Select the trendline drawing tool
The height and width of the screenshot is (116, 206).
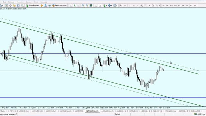(x=137, y=5)
